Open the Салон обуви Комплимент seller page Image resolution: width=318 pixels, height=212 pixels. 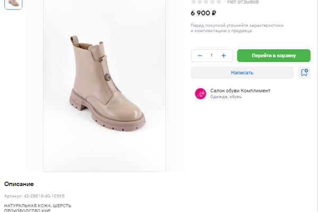[240, 91]
